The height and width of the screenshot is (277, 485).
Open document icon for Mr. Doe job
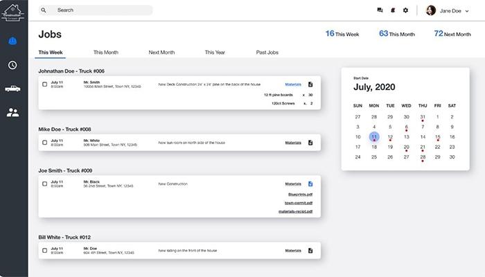tap(310, 251)
